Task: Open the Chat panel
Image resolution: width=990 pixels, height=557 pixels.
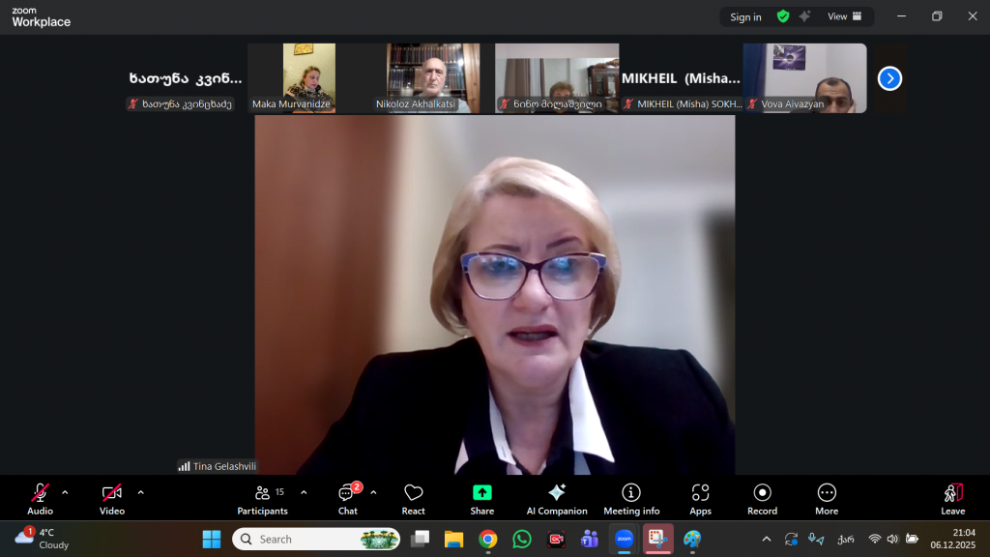Action: pos(347,498)
